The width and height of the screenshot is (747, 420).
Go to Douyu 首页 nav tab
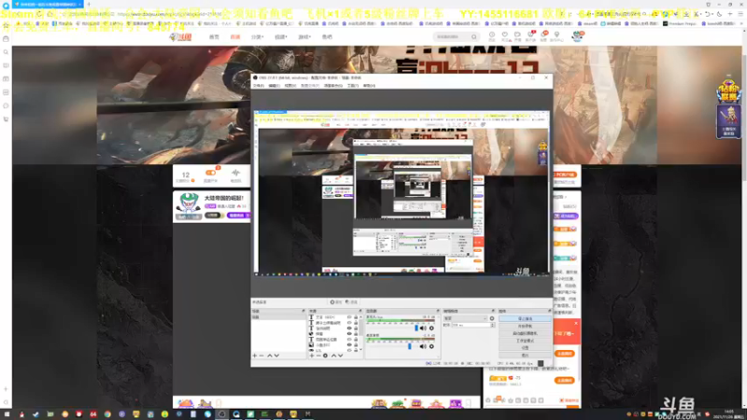(215, 36)
